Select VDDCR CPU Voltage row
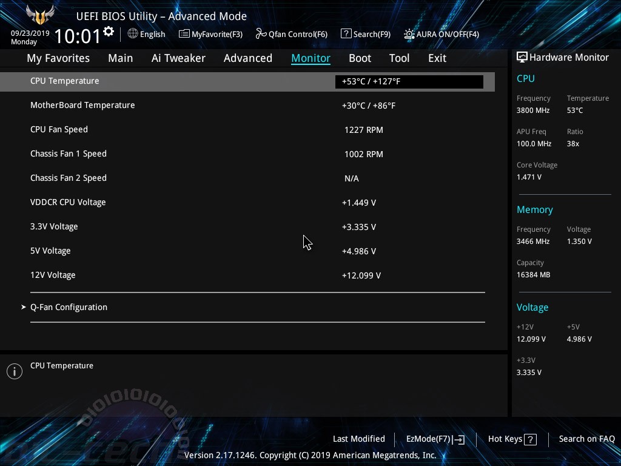This screenshot has width=621, height=466. (x=247, y=203)
